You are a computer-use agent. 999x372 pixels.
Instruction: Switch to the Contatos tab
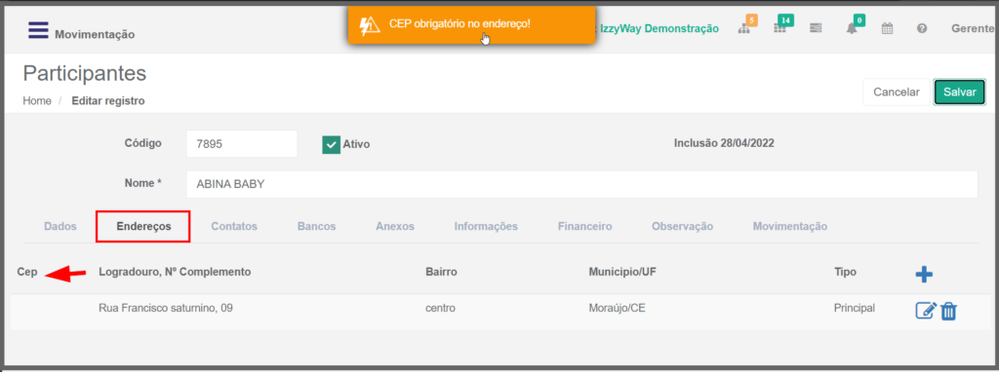(x=234, y=226)
